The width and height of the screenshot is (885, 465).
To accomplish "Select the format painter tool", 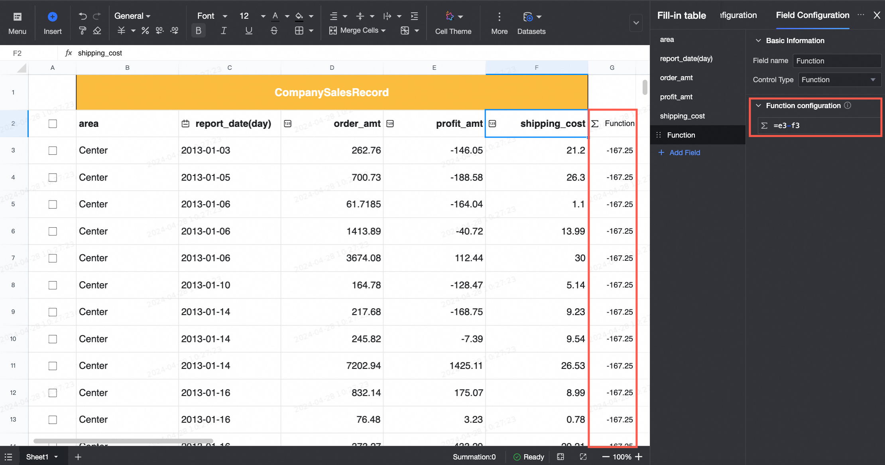I will [83, 31].
